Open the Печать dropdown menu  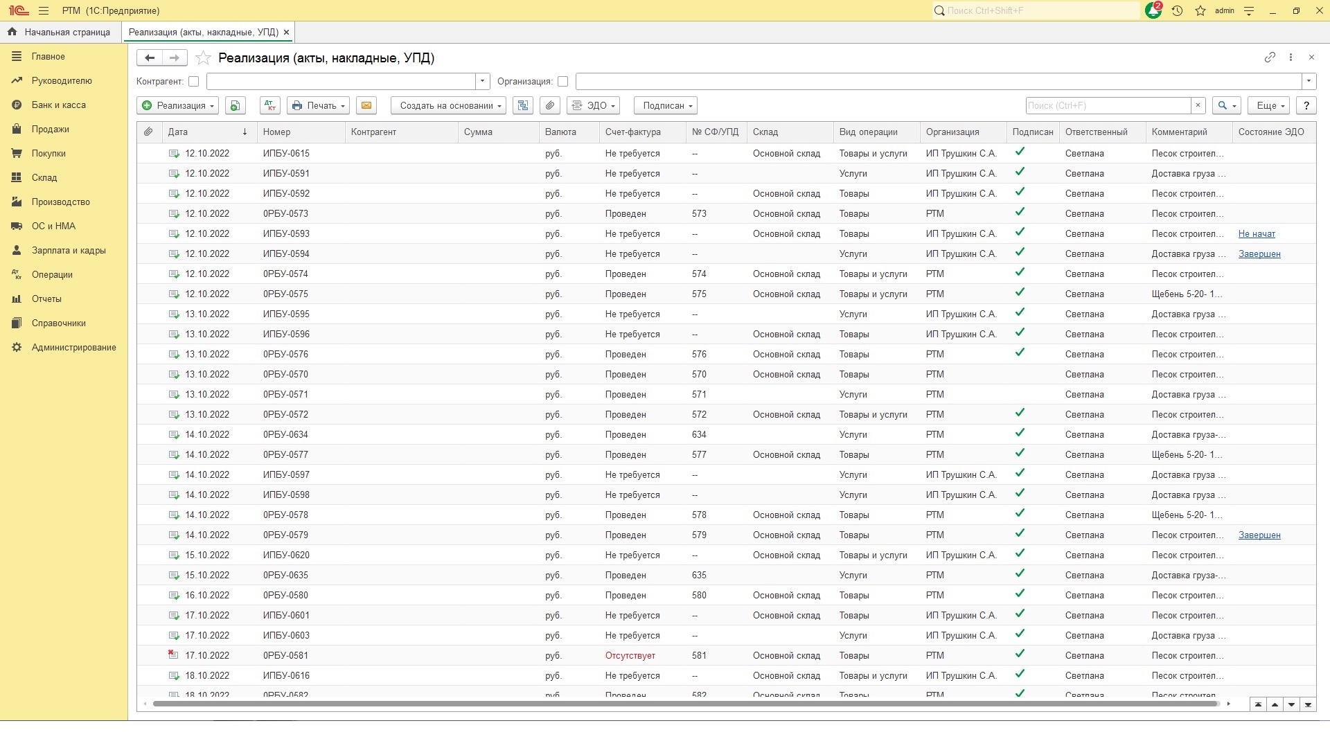click(318, 106)
